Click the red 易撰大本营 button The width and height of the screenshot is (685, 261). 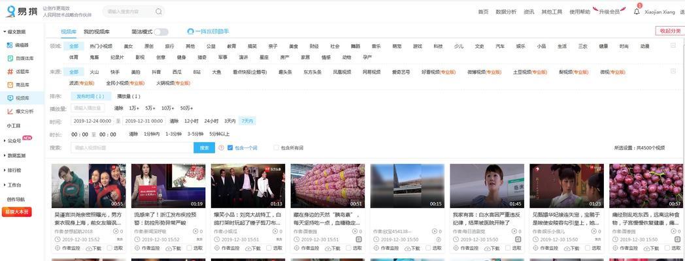tap(17, 212)
